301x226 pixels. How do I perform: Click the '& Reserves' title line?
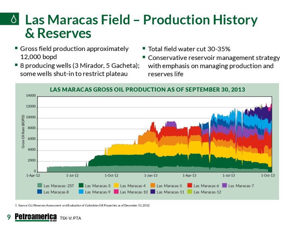click(58, 33)
